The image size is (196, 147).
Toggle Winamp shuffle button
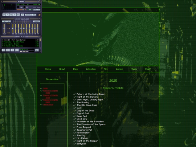(29, 15)
